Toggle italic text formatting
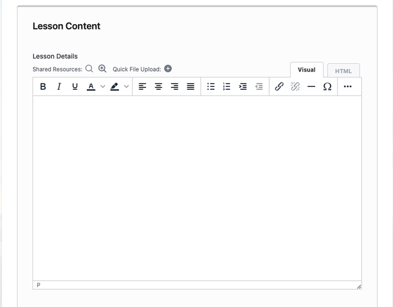This screenshot has height=307, width=393. click(59, 87)
